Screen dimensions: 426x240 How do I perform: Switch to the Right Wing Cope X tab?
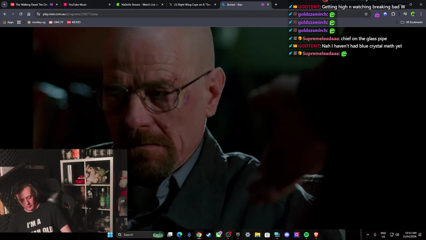click(193, 5)
